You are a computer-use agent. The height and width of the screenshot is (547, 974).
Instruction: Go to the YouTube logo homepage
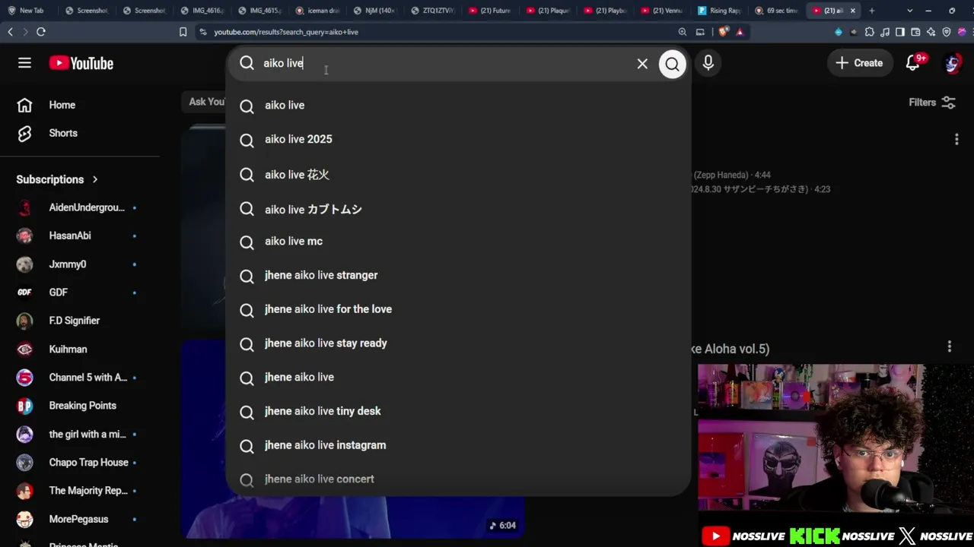[x=81, y=63]
